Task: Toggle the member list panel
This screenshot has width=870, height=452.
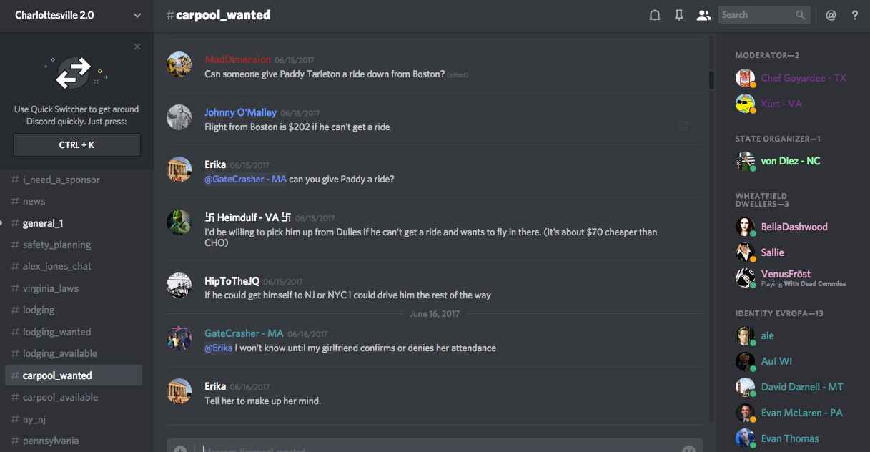Action: (704, 15)
